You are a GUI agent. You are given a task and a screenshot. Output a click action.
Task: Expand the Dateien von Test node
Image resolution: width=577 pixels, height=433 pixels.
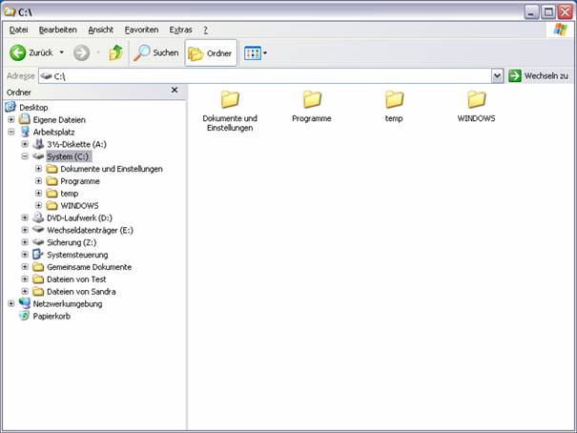point(25,278)
